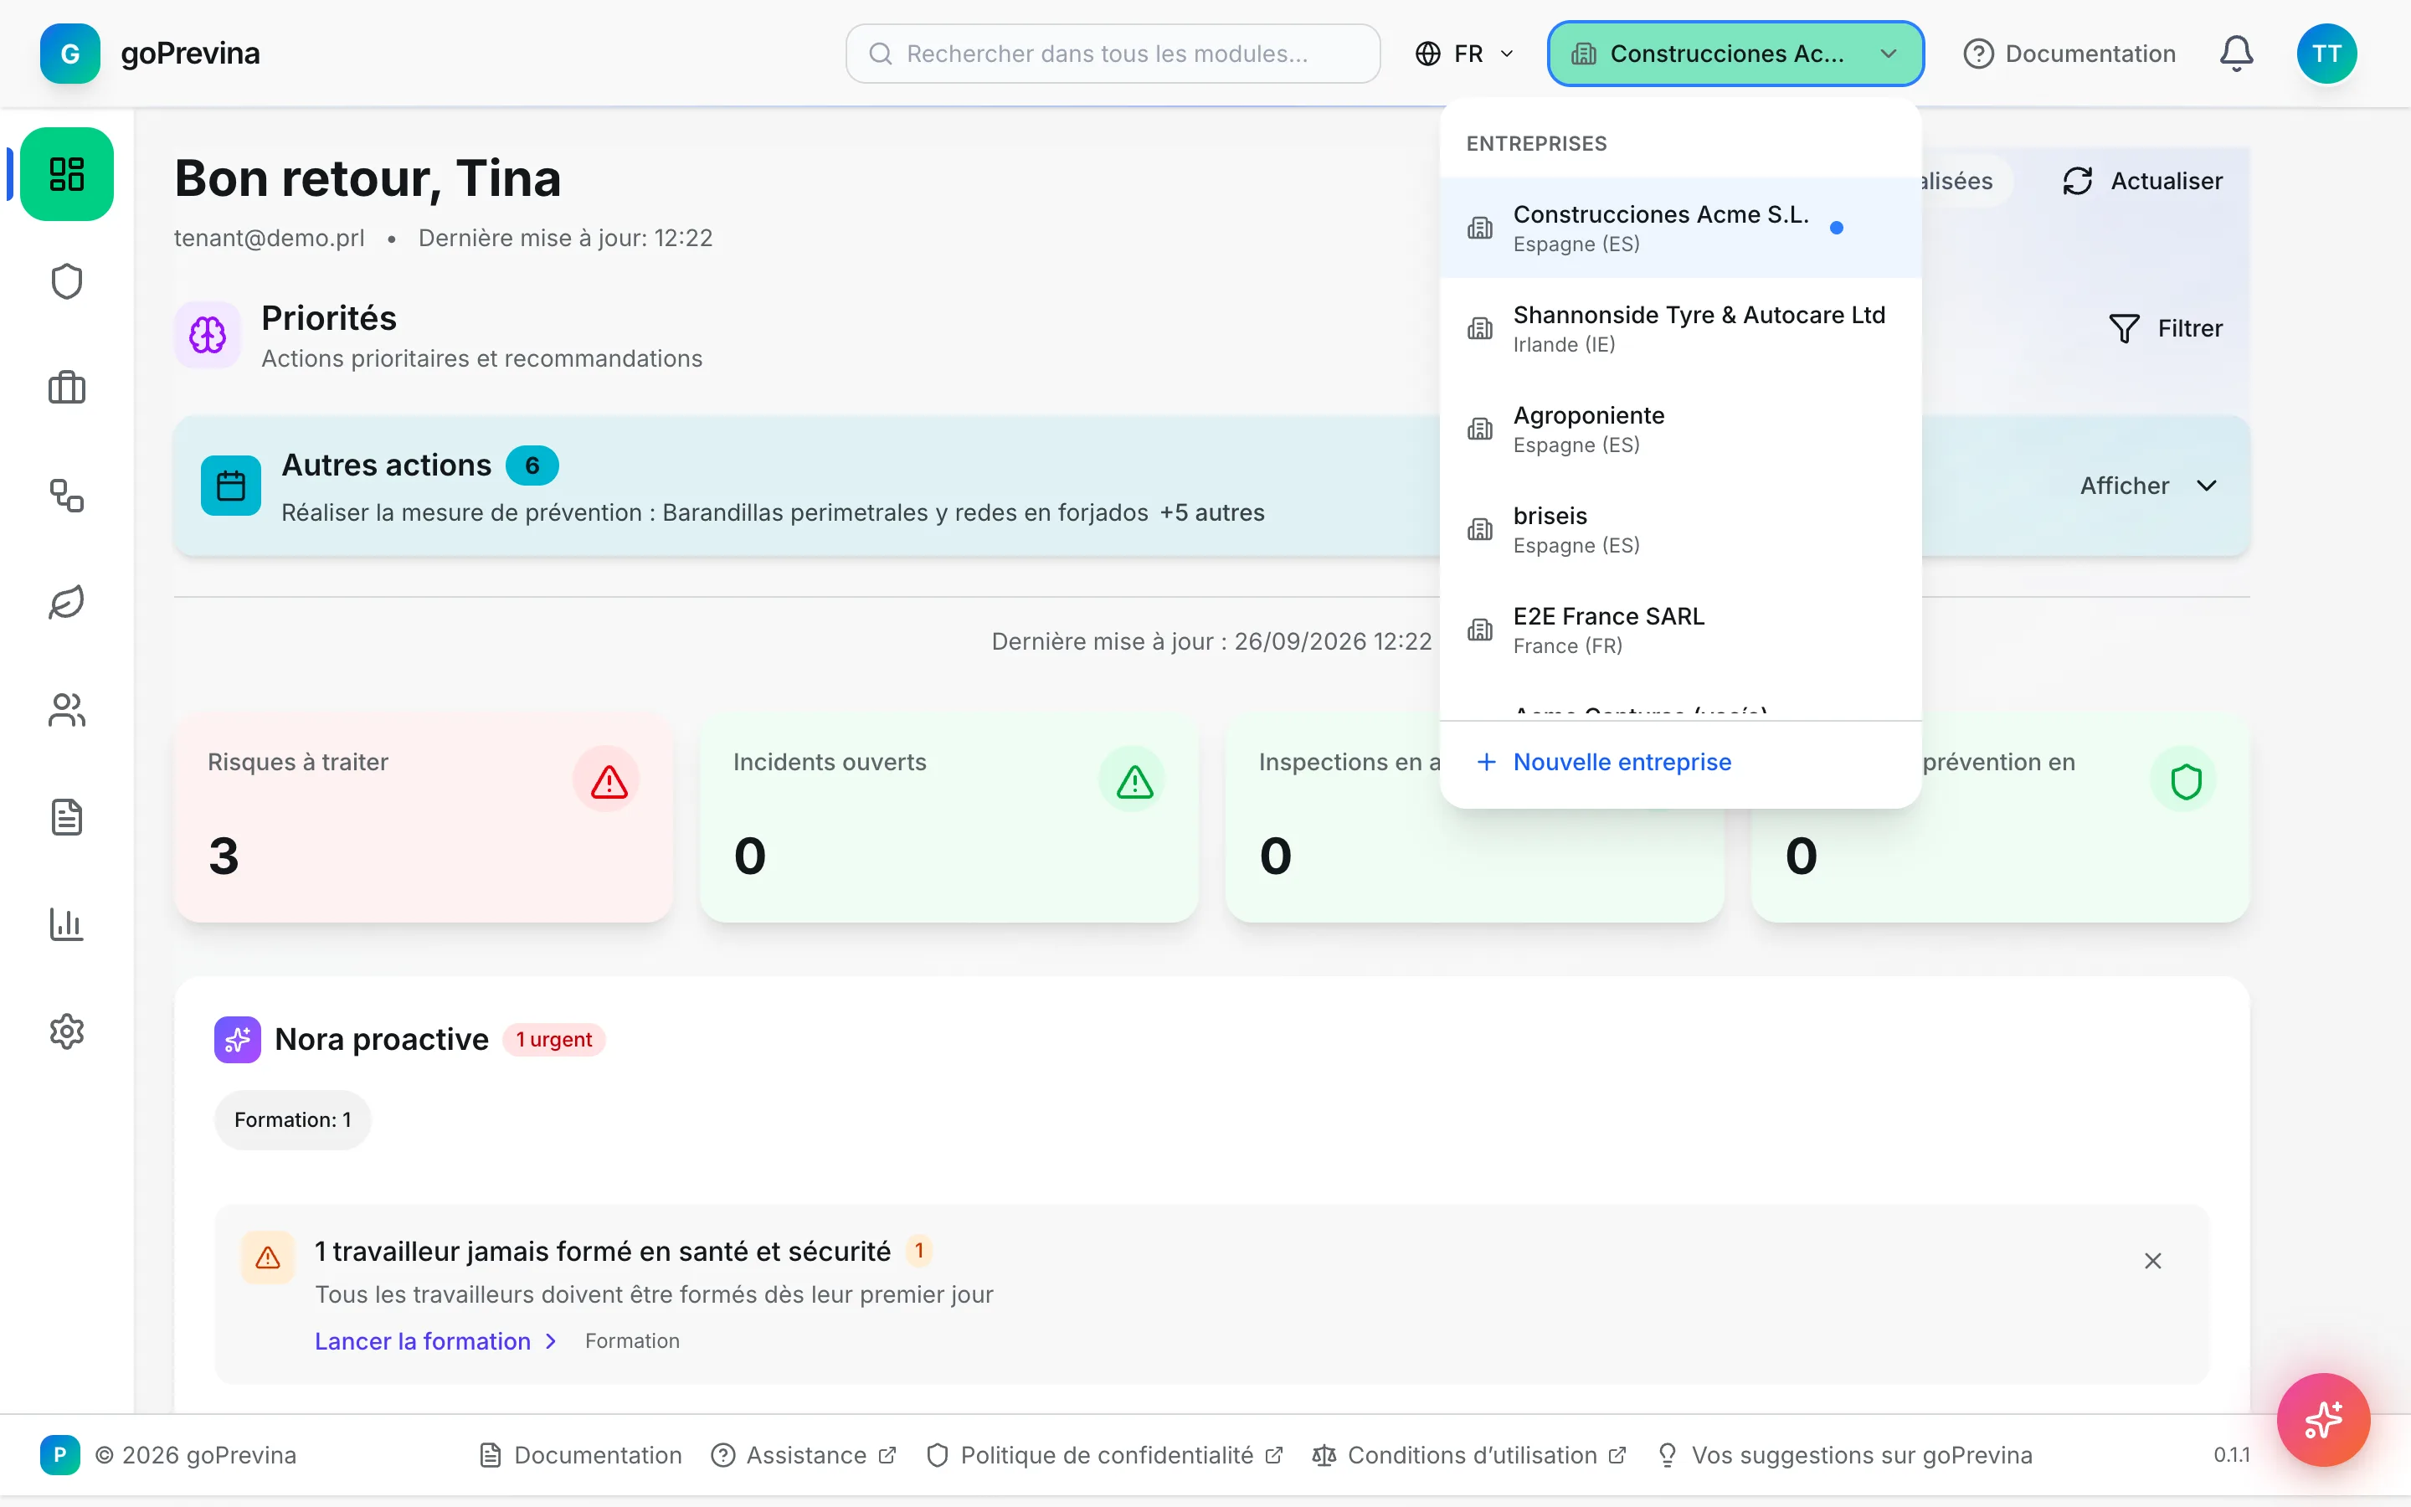This screenshot has height=1507, width=2411.
Task: Switch to briseis company
Action: 1679,530
